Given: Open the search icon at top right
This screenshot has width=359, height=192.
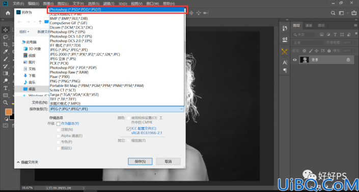Looking at the screenshot, I should click(x=333, y=13).
